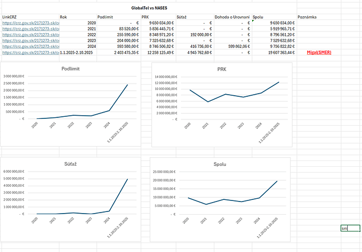Viewport: 362px width, 252px height.
Task: Select the PRK value 12 258 125,49 € cell
Action: 161,53
